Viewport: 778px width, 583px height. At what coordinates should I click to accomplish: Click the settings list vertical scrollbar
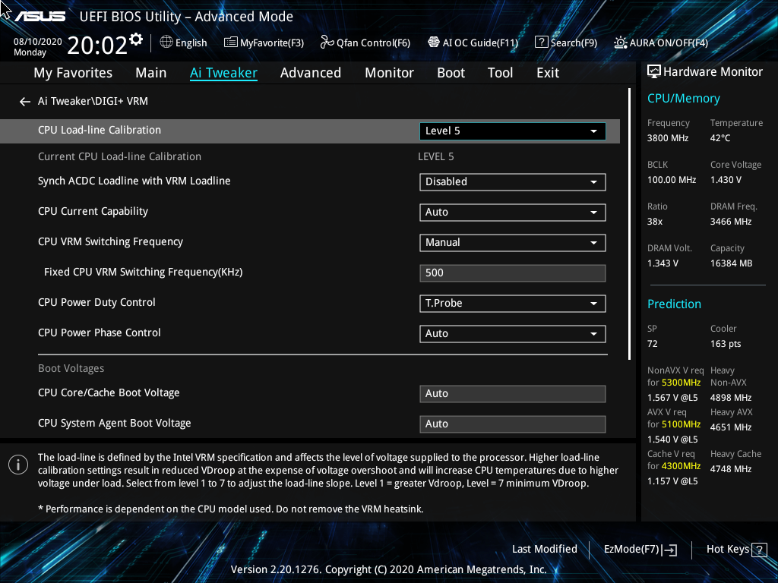(629, 224)
